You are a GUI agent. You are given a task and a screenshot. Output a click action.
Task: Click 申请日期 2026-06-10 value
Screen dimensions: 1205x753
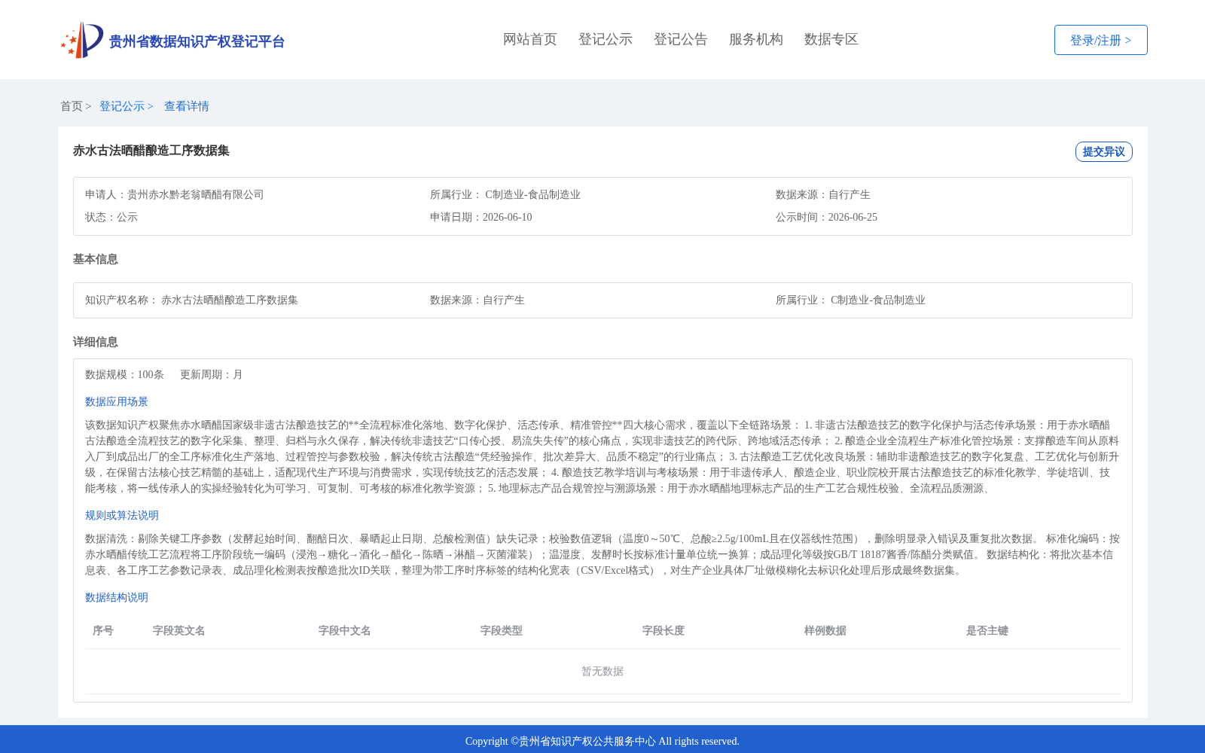click(x=508, y=217)
